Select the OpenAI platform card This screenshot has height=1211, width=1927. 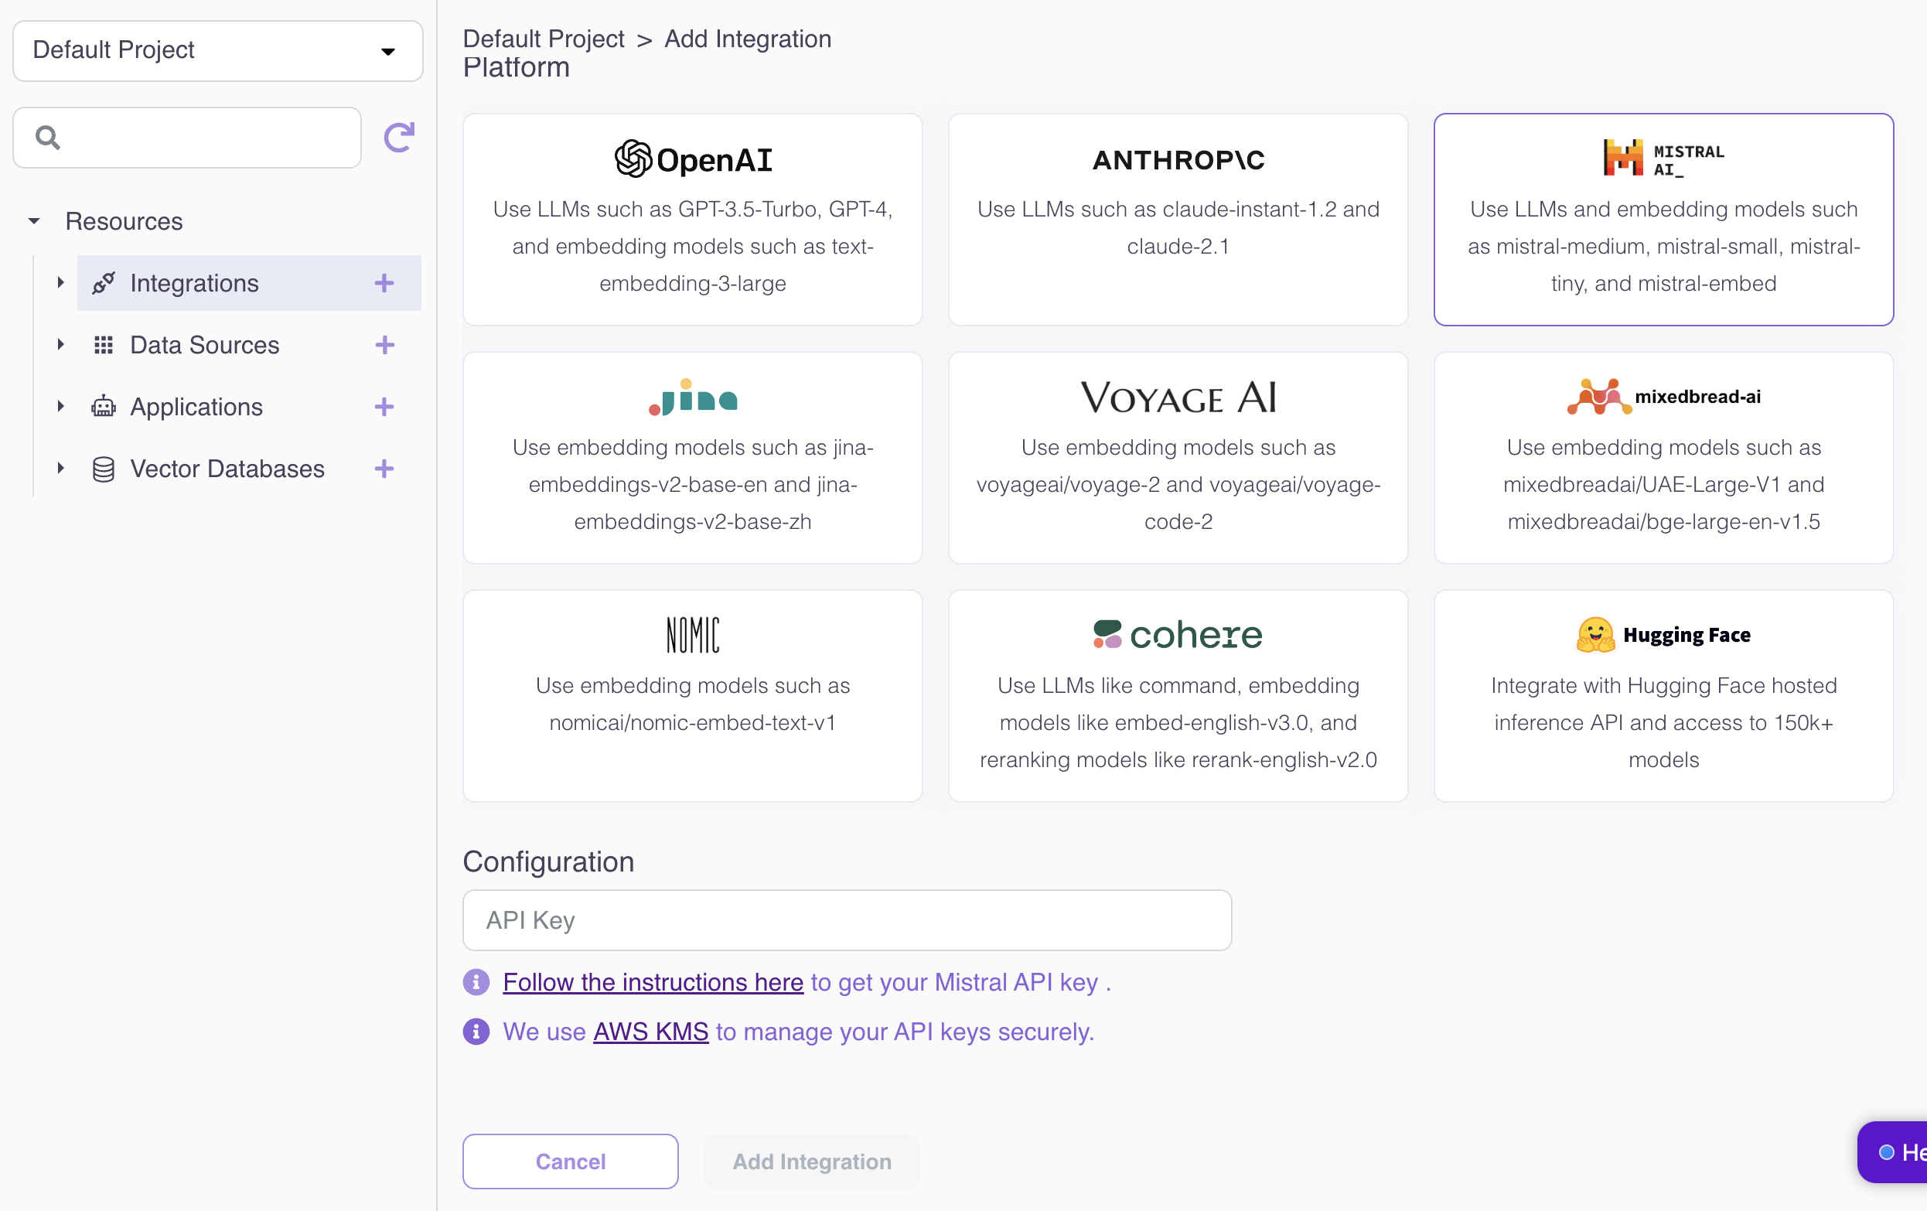click(692, 220)
